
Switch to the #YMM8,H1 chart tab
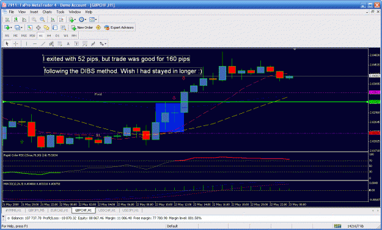pyautogui.click(x=13, y=210)
